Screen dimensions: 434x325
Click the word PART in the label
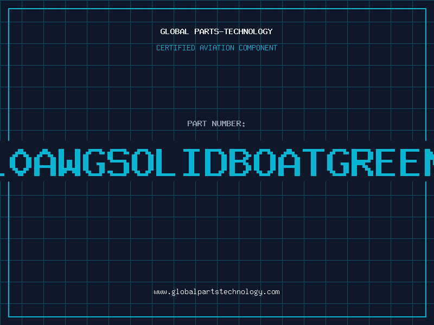196,123
